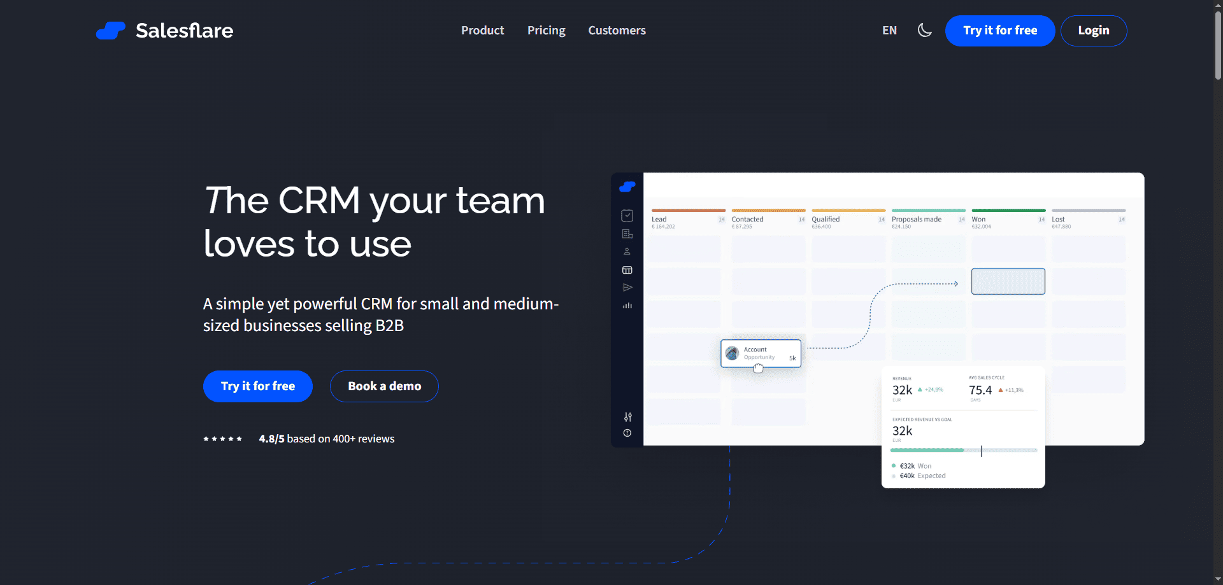
Task: Open the workflows paper-plane icon in preview sidebar
Action: (627, 288)
